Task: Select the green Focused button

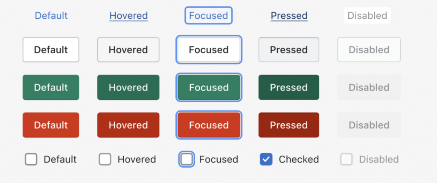Action: tap(209, 87)
